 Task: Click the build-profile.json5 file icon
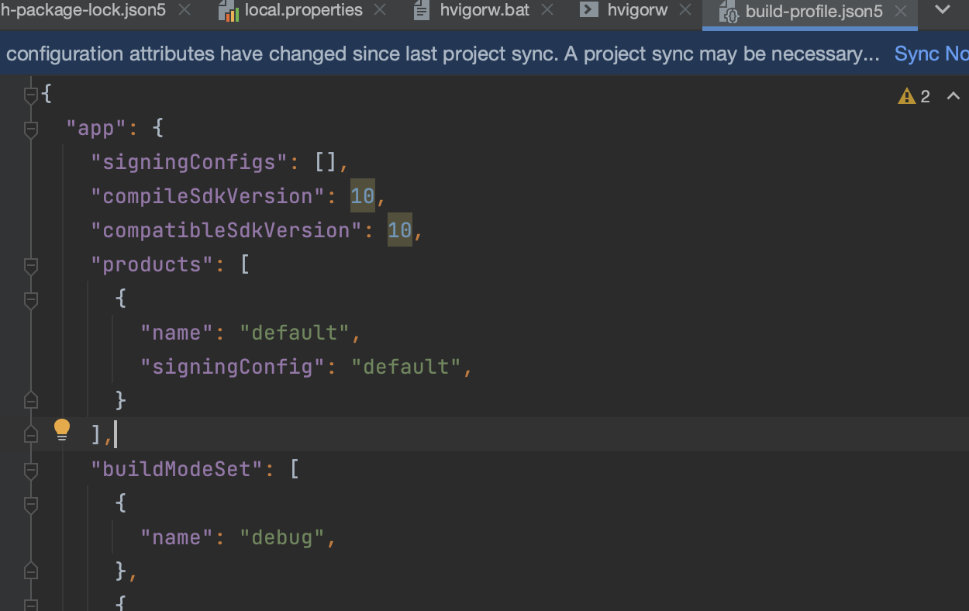[x=729, y=12]
